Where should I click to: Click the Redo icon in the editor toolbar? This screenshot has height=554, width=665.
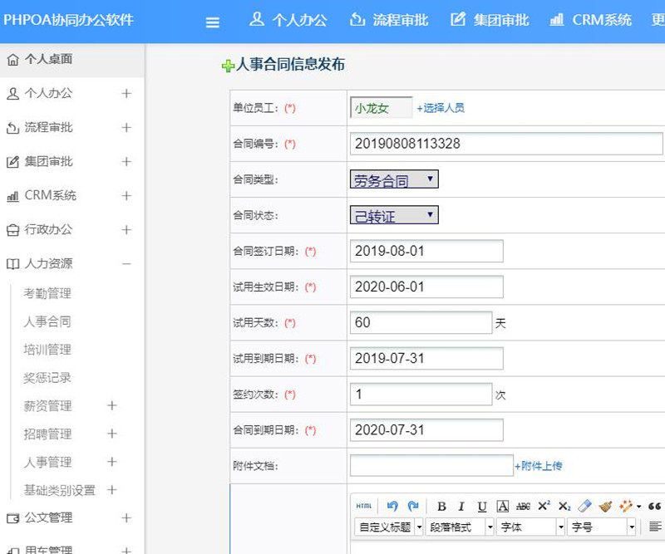412,505
